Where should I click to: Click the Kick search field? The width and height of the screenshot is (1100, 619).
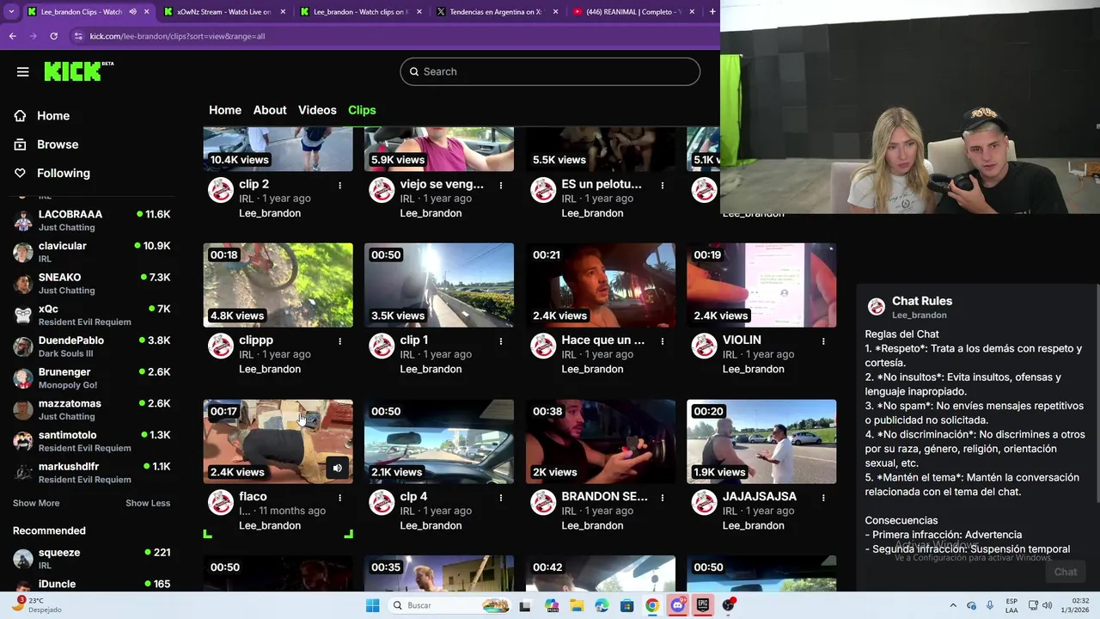[x=550, y=71]
